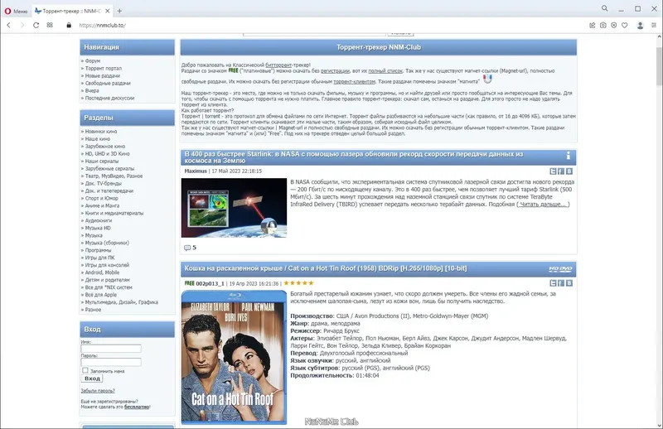Tick the Запомнить меня checkbox
663x429 pixels.
coord(85,370)
